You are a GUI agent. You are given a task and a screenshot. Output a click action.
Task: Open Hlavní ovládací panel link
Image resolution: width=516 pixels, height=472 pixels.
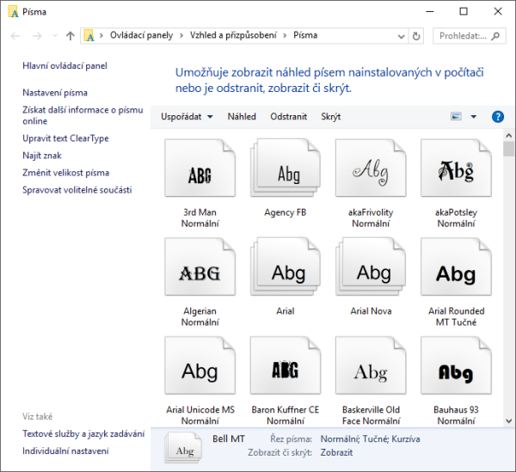[x=64, y=66]
